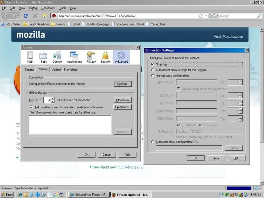264x198 pixels.
Task: Open the Windows Start menu
Action: (7, 195)
